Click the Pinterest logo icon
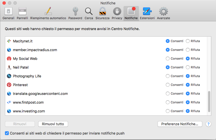The image size is (216, 140). click(9, 85)
